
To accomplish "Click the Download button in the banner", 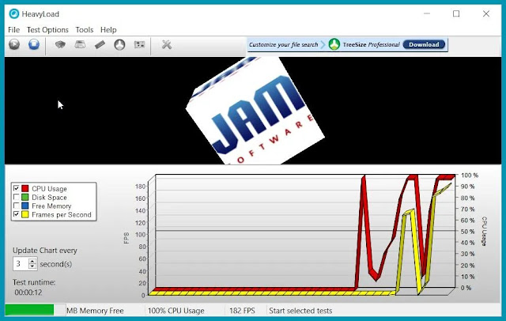I will [x=424, y=44].
